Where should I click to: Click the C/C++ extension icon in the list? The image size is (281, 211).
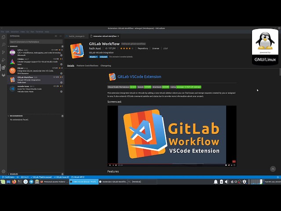pyautogui.click(x=12, y=53)
